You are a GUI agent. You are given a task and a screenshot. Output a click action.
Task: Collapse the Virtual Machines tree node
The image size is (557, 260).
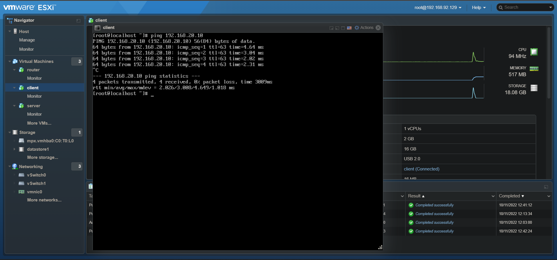tap(10, 61)
